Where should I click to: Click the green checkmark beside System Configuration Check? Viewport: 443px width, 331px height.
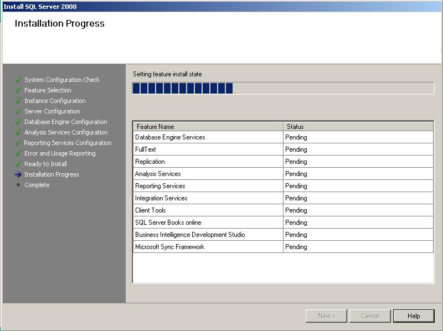(x=18, y=80)
